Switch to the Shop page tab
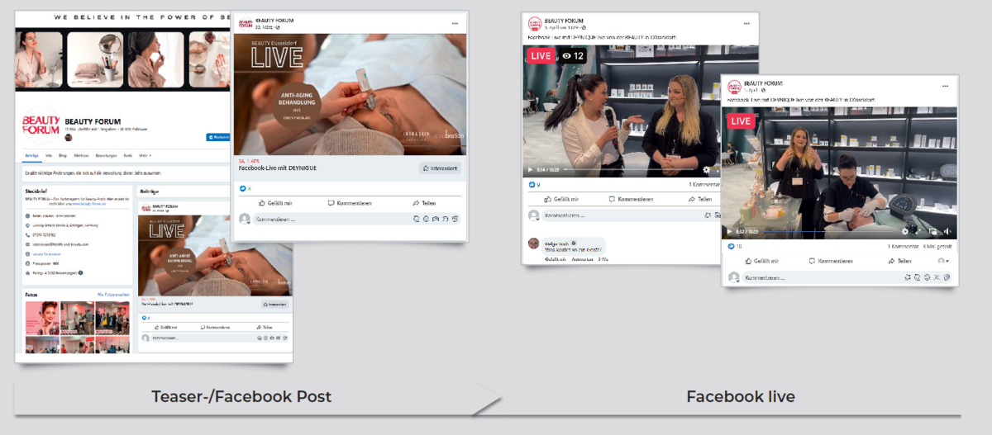Image resolution: width=992 pixels, height=435 pixels. (61, 155)
